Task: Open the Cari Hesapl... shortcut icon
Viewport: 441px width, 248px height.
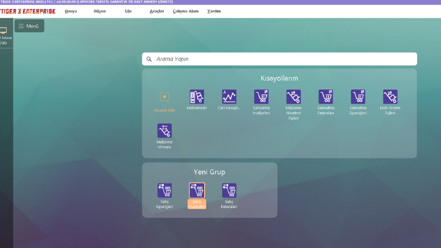Action: coord(229,97)
